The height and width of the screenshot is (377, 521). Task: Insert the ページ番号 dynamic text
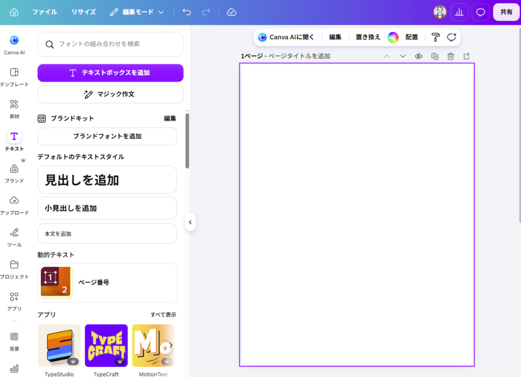(x=107, y=283)
